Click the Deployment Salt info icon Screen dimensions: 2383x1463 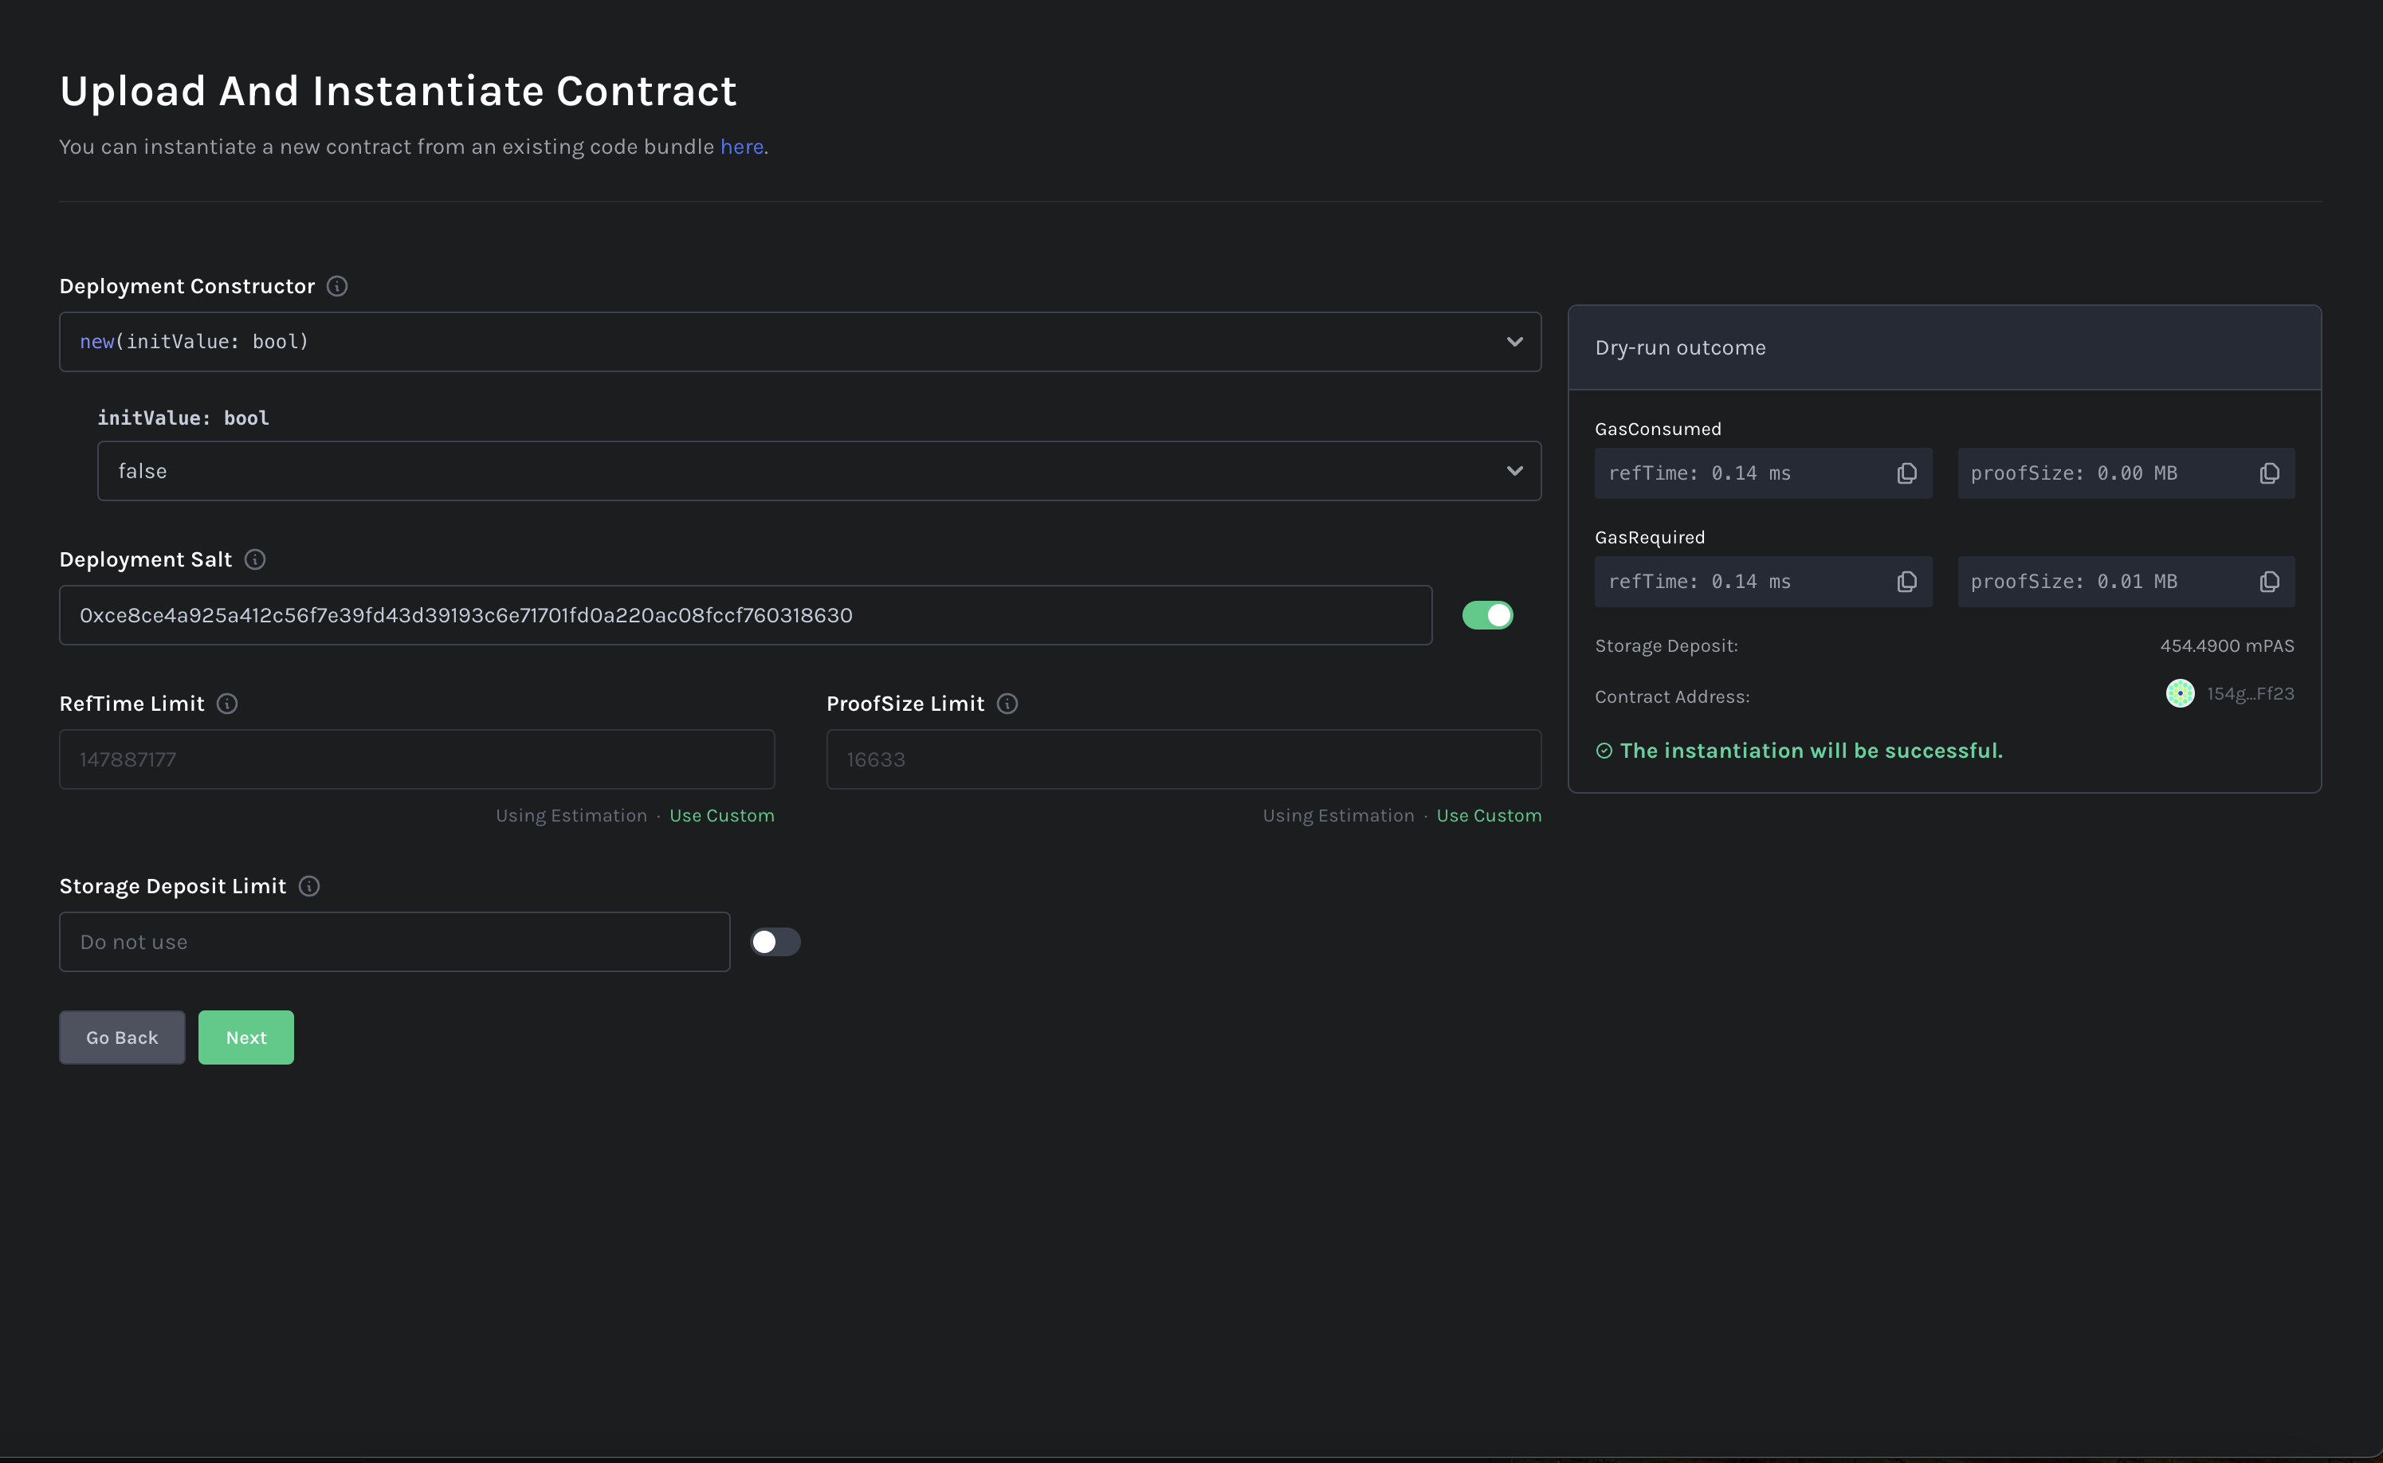pos(254,559)
